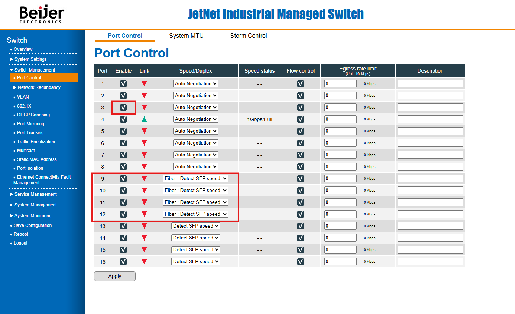This screenshot has width=515, height=314.
Task: Click the Logout link
Action: [21, 243]
